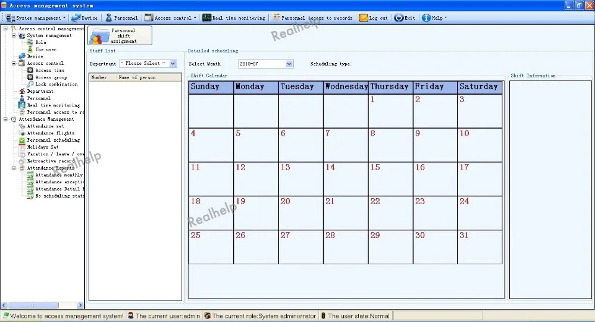Click the tree panel scroll left arrow

click(x=4, y=305)
